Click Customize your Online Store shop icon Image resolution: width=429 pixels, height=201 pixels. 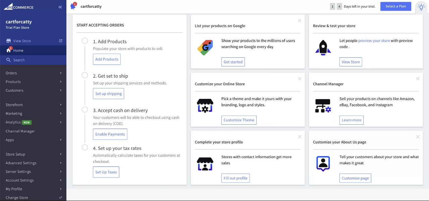coord(205,106)
